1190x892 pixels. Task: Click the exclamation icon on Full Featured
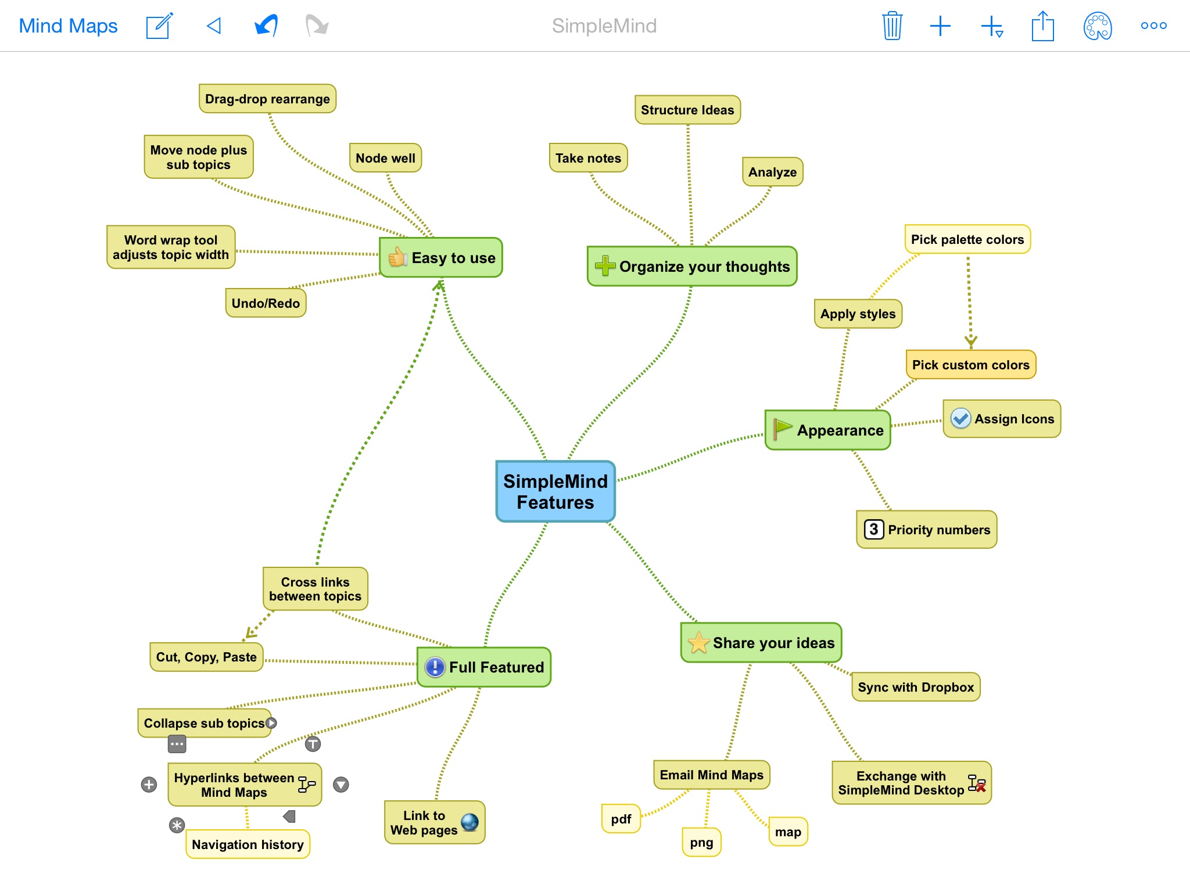coord(435,667)
